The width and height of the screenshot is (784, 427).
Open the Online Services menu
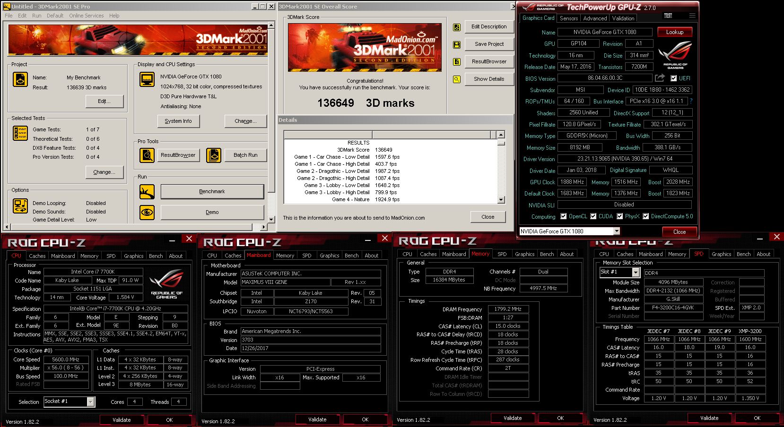86,16
